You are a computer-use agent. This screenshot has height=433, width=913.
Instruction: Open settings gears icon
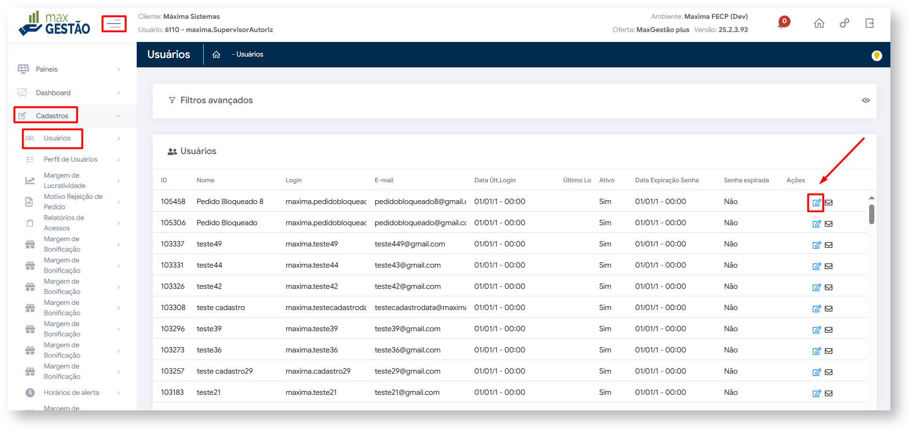pos(844,23)
